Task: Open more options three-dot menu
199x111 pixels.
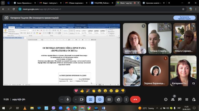Action: pos(126,99)
